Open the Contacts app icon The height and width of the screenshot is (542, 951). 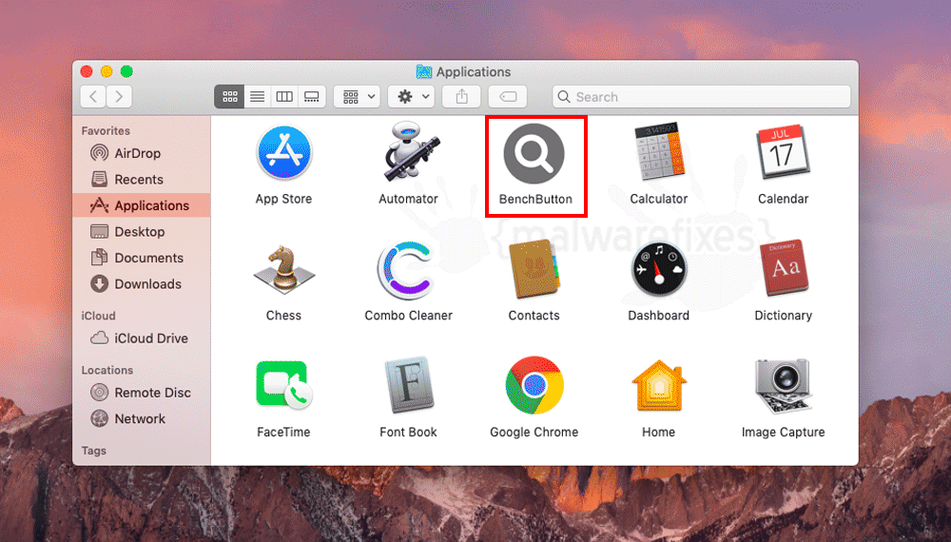[534, 269]
